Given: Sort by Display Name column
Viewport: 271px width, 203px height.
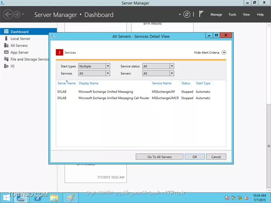Looking at the screenshot, I should point(88,83).
